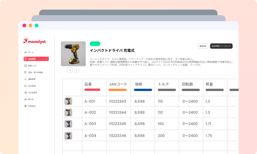Click the mass value 1.71
Viewport: 257px width, 154px height.
pyautogui.click(x=208, y=124)
